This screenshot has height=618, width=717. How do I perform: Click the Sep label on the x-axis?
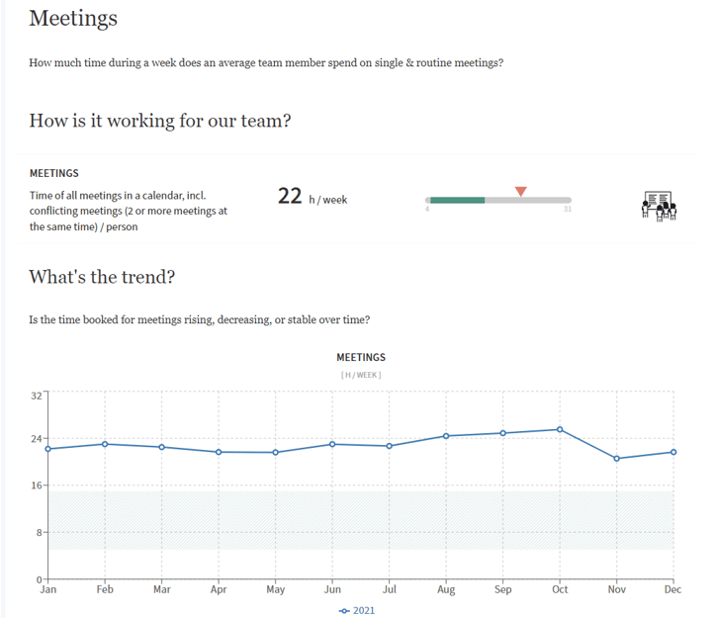tap(502, 590)
